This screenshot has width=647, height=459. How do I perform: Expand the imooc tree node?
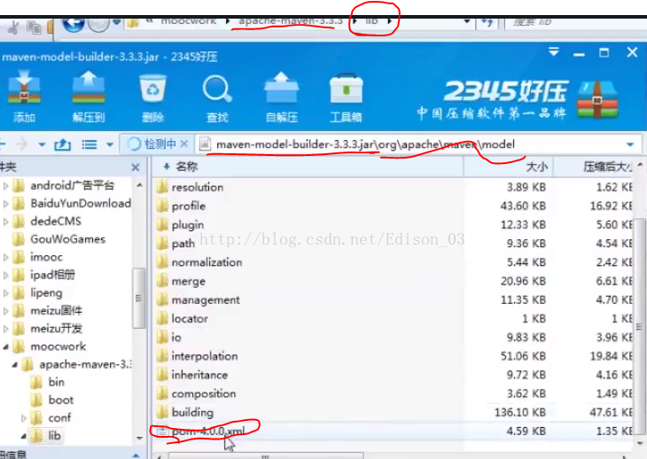(x=5, y=257)
